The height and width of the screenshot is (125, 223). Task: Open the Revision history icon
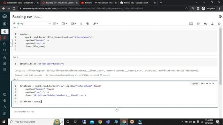tap(219, 24)
